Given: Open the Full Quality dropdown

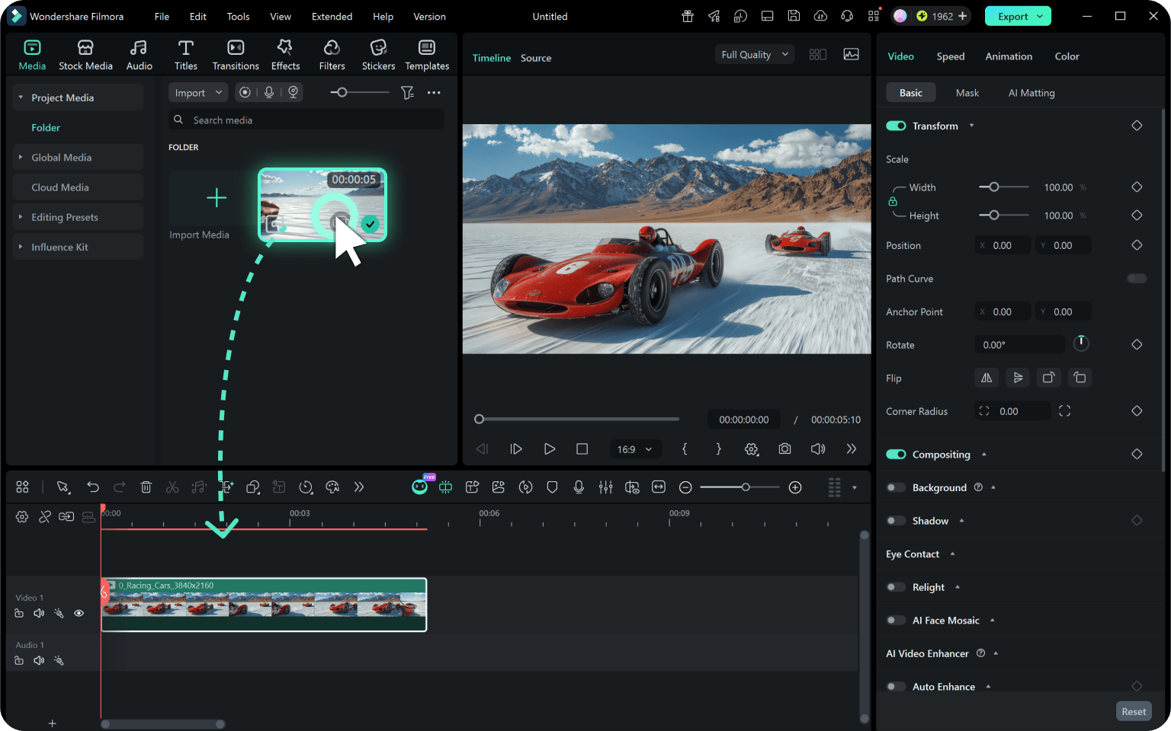Looking at the screenshot, I should 755,55.
